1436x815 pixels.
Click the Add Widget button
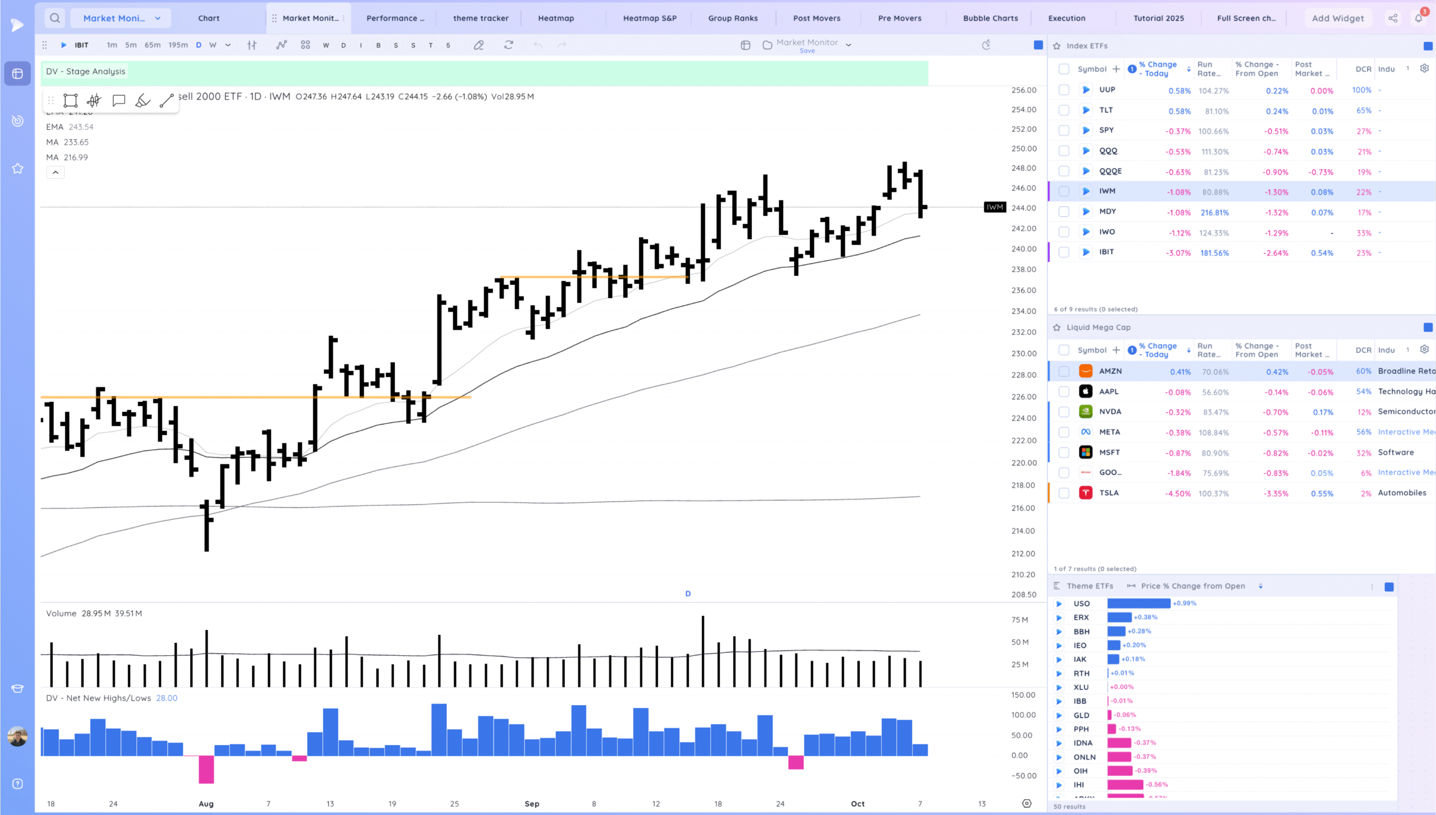[1337, 18]
